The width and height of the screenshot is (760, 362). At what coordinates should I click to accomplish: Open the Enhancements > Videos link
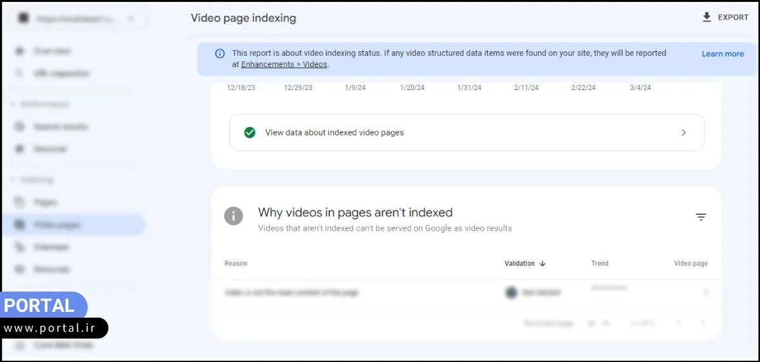pos(284,65)
